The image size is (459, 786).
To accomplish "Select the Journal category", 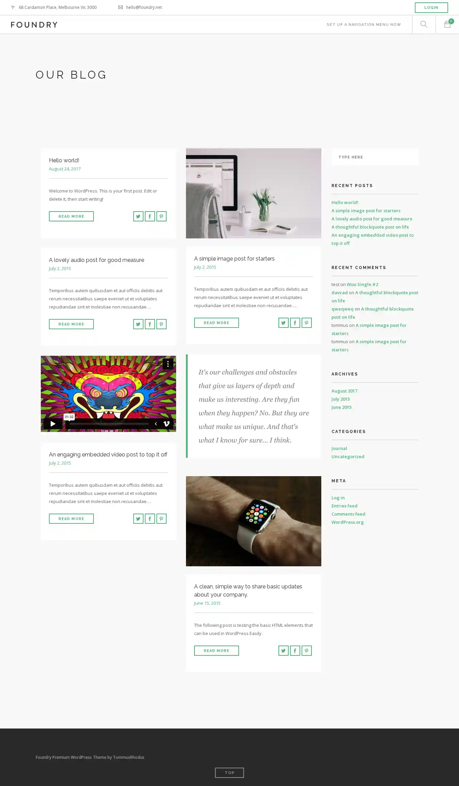I will pos(339,448).
